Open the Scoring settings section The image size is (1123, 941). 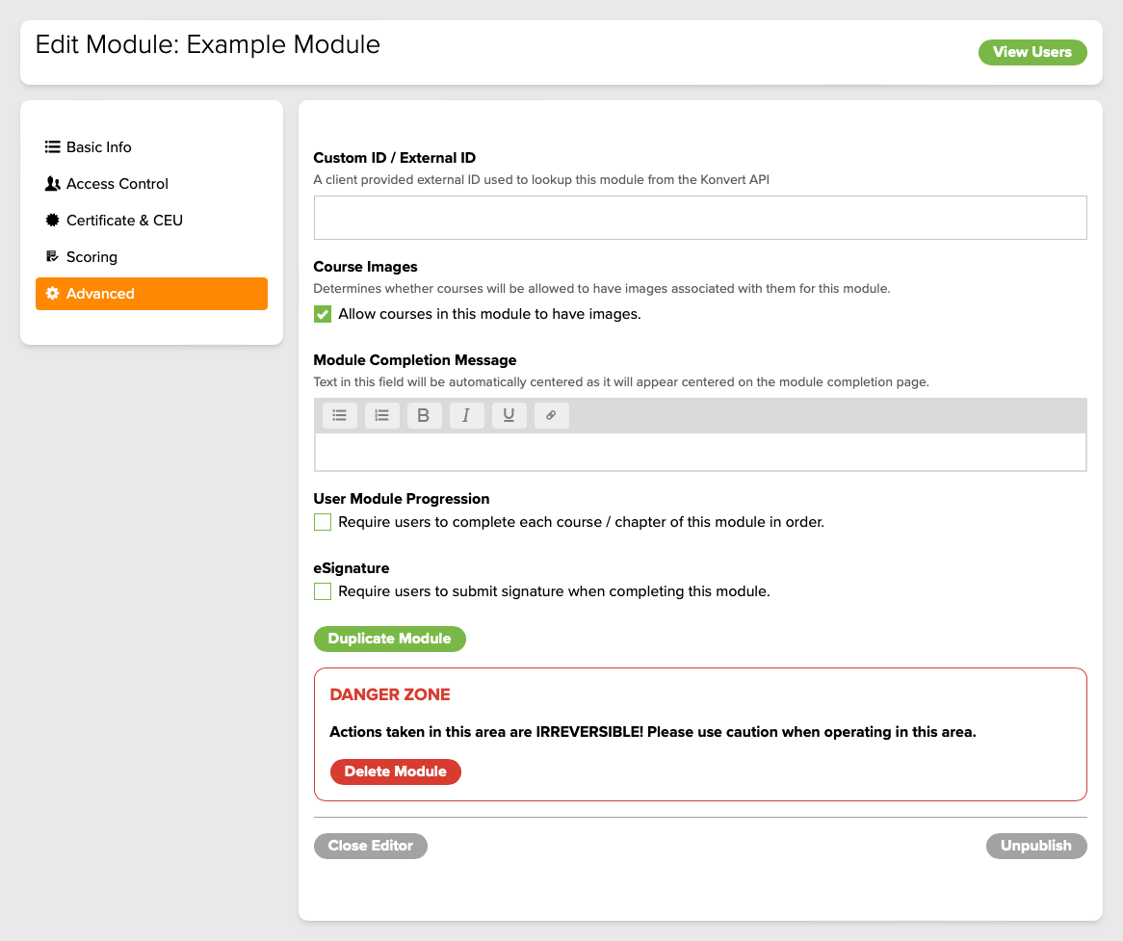93,256
